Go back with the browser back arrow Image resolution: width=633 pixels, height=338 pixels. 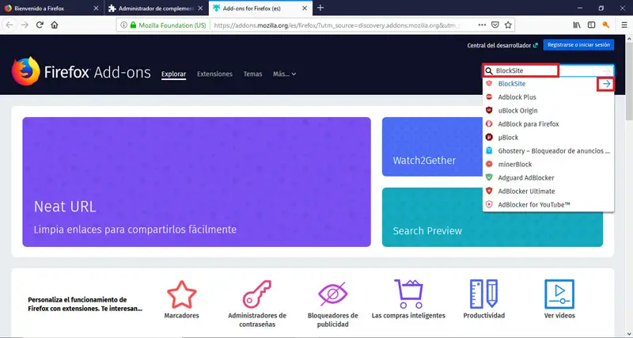9,25
